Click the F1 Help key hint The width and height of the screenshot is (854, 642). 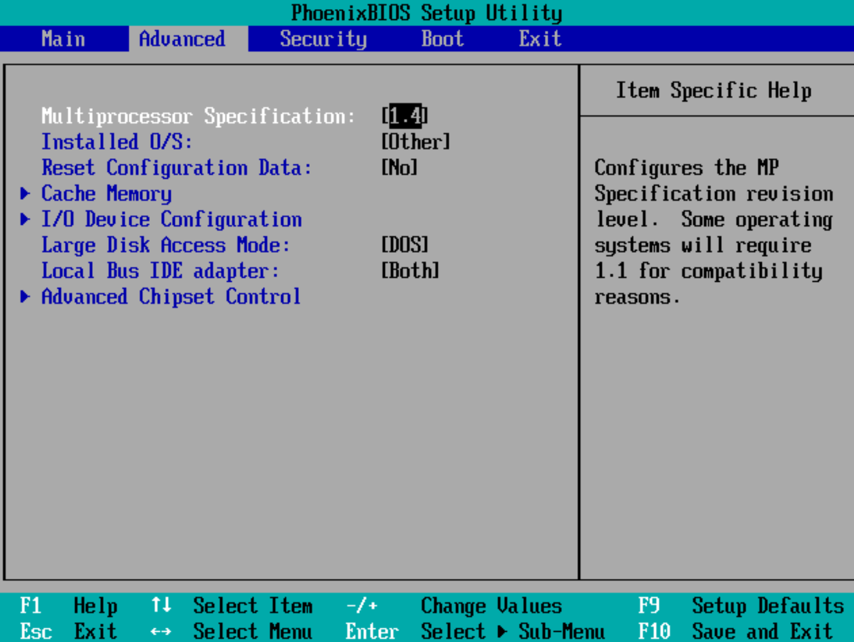pyautogui.click(x=68, y=606)
